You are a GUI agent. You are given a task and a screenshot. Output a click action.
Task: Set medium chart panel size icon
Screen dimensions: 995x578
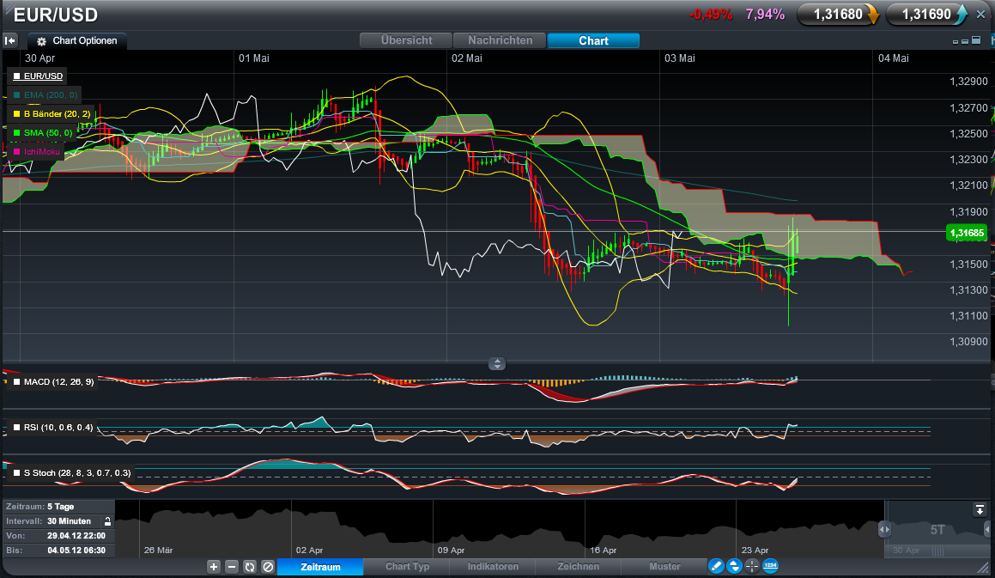pos(965,41)
